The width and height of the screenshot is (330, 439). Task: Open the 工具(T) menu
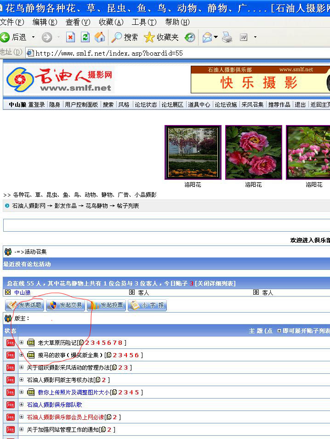pos(144,22)
